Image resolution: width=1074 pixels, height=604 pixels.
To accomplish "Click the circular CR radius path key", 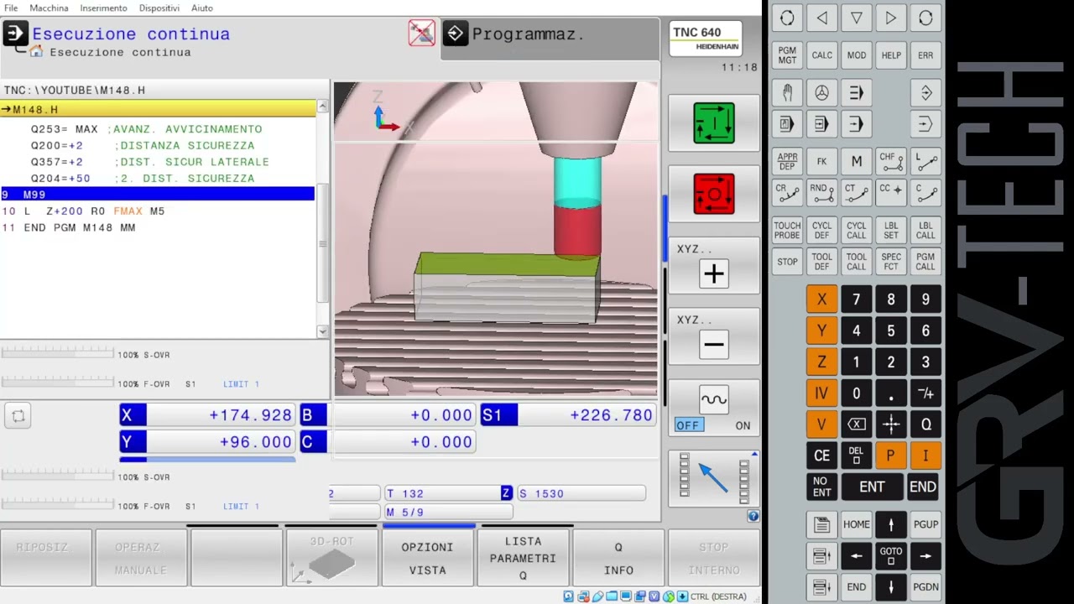I will point(787,193).
